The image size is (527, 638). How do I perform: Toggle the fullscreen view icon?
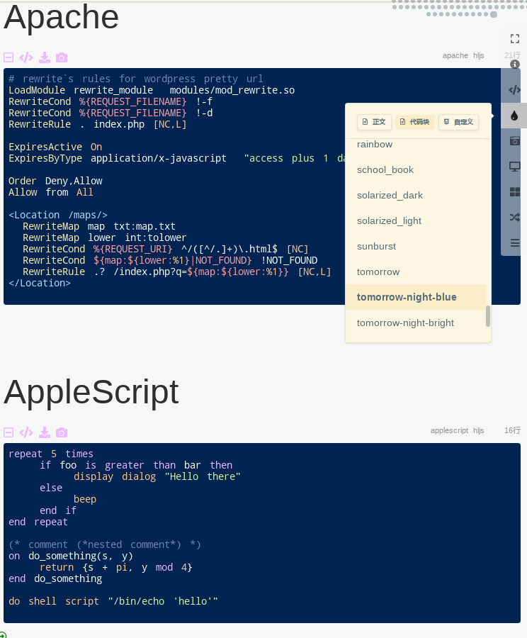tap(515, 39)
